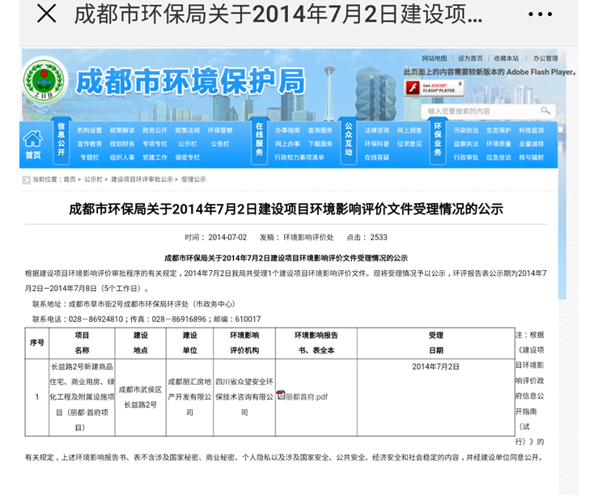Click the breadcrumb location icon

(26, 180)
